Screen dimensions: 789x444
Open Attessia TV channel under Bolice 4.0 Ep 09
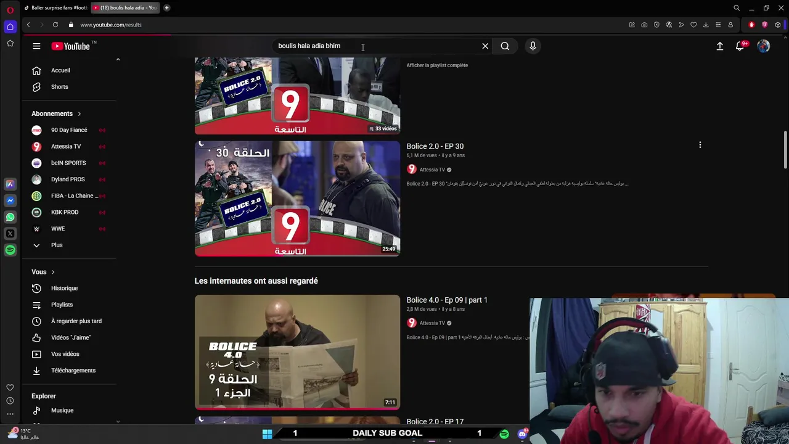[x=432, y=323]
